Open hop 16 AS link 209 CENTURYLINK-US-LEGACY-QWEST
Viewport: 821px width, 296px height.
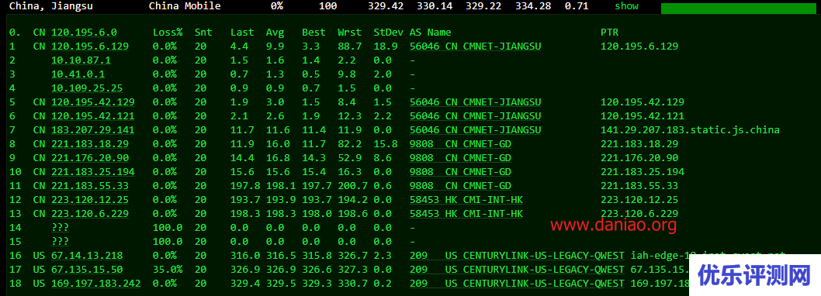coord(518,255)
